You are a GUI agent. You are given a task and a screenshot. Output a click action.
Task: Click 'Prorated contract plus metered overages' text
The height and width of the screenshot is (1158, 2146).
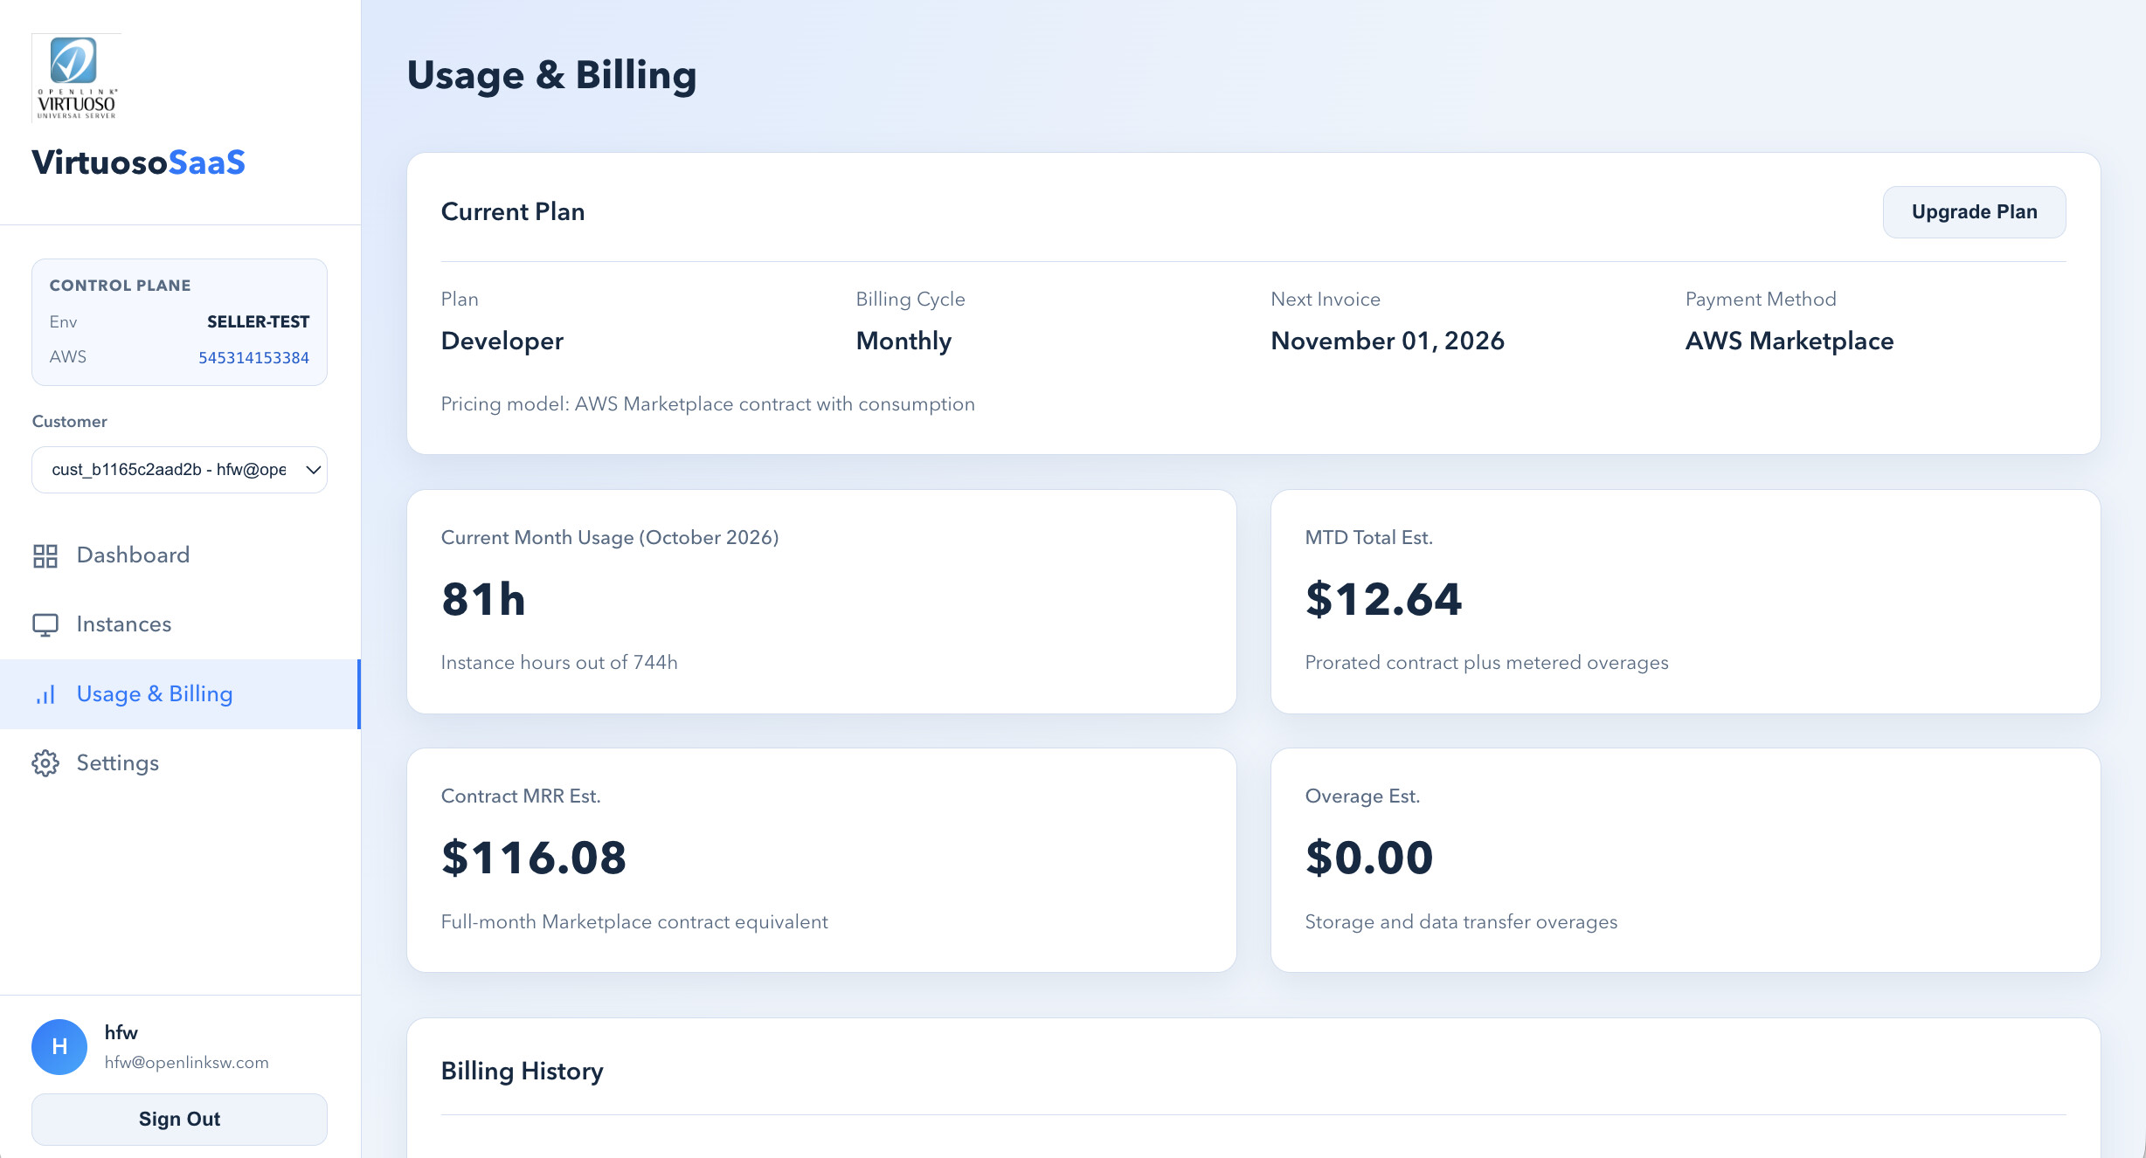[1486, 663]
